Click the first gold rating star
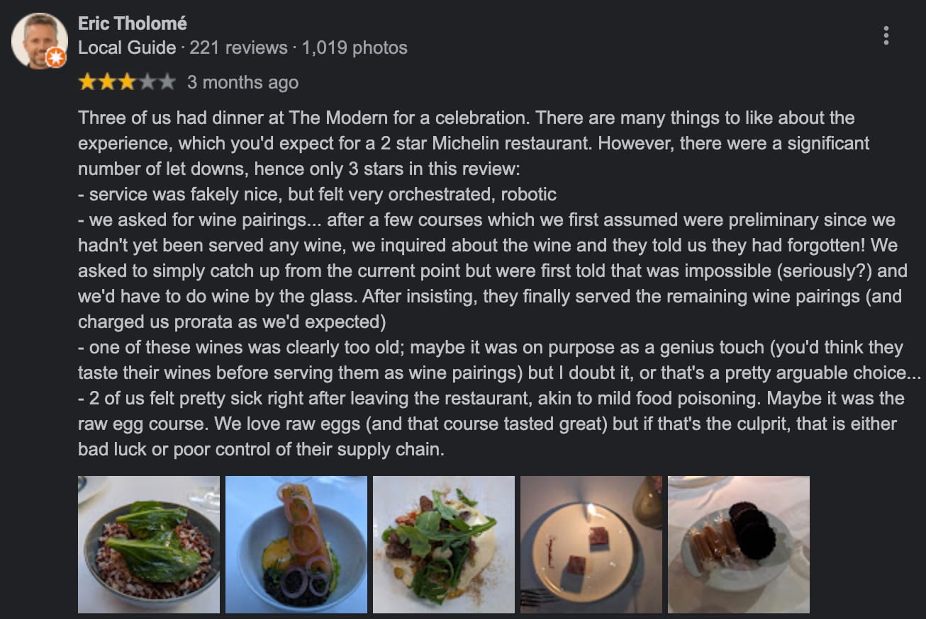Image resolution: width=926 pixels, height=619 pixels. point(87,82)
